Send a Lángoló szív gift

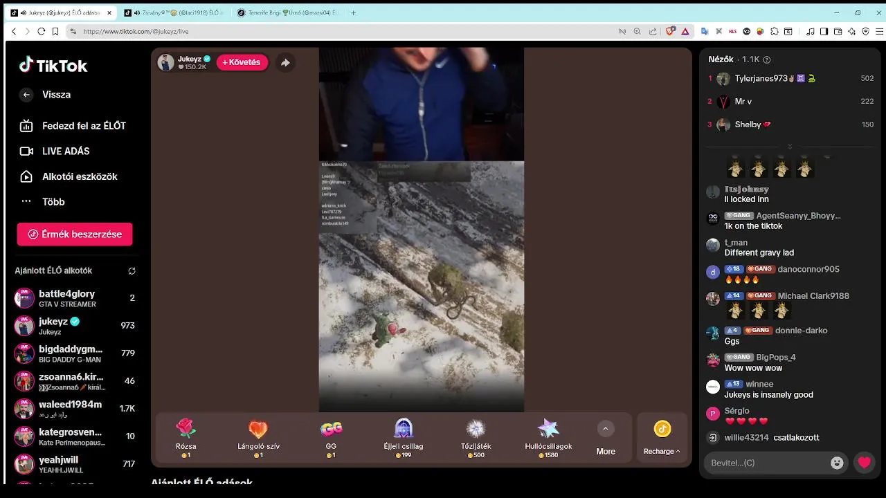[258, 439]
